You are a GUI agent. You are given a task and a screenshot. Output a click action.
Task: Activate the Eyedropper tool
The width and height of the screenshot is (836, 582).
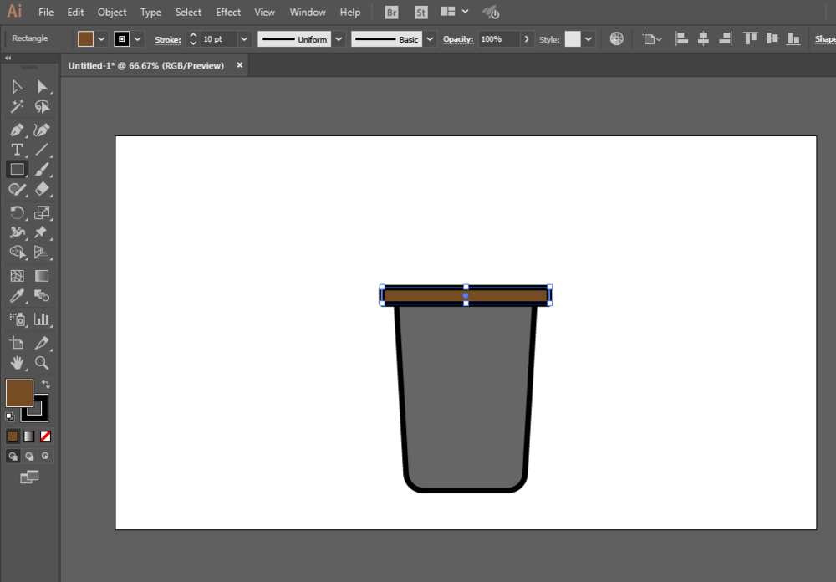(17, 296)
